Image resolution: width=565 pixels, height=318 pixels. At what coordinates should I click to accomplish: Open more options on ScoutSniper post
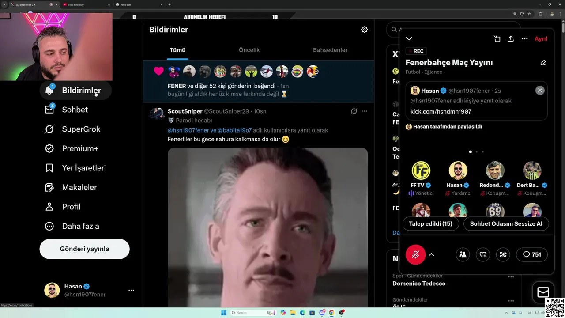click(x=364, y=111)
